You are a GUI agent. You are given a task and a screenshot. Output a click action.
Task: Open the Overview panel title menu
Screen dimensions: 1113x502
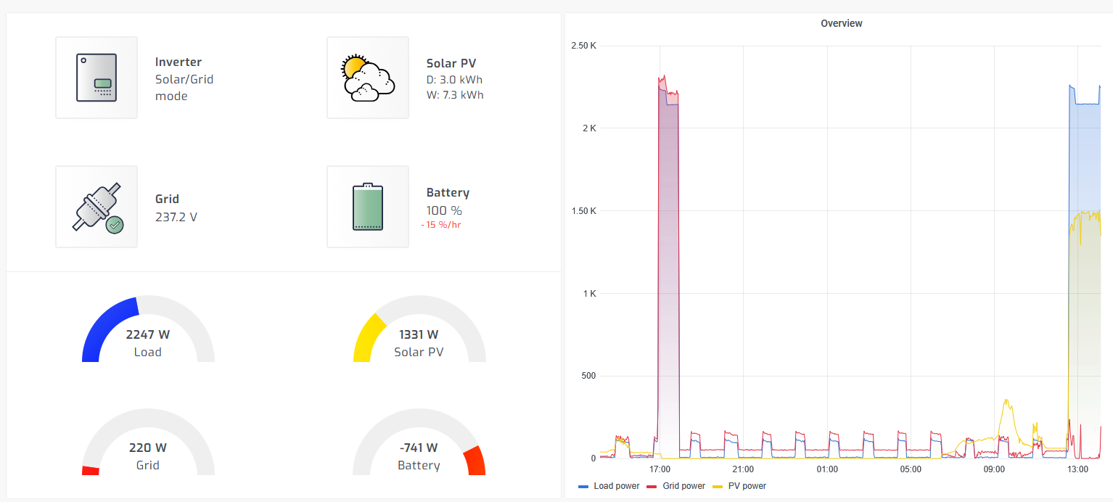(841, 23)
